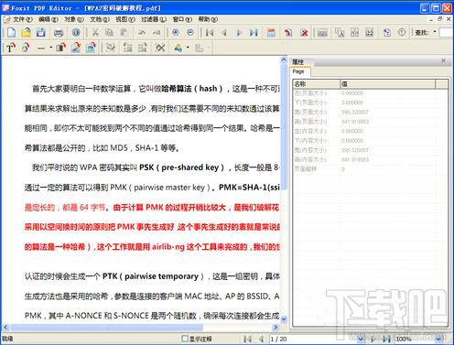Screen dimensions: 454x345
Task: Zoom in with the plus magnifier
Action: [x=176, y=32]
